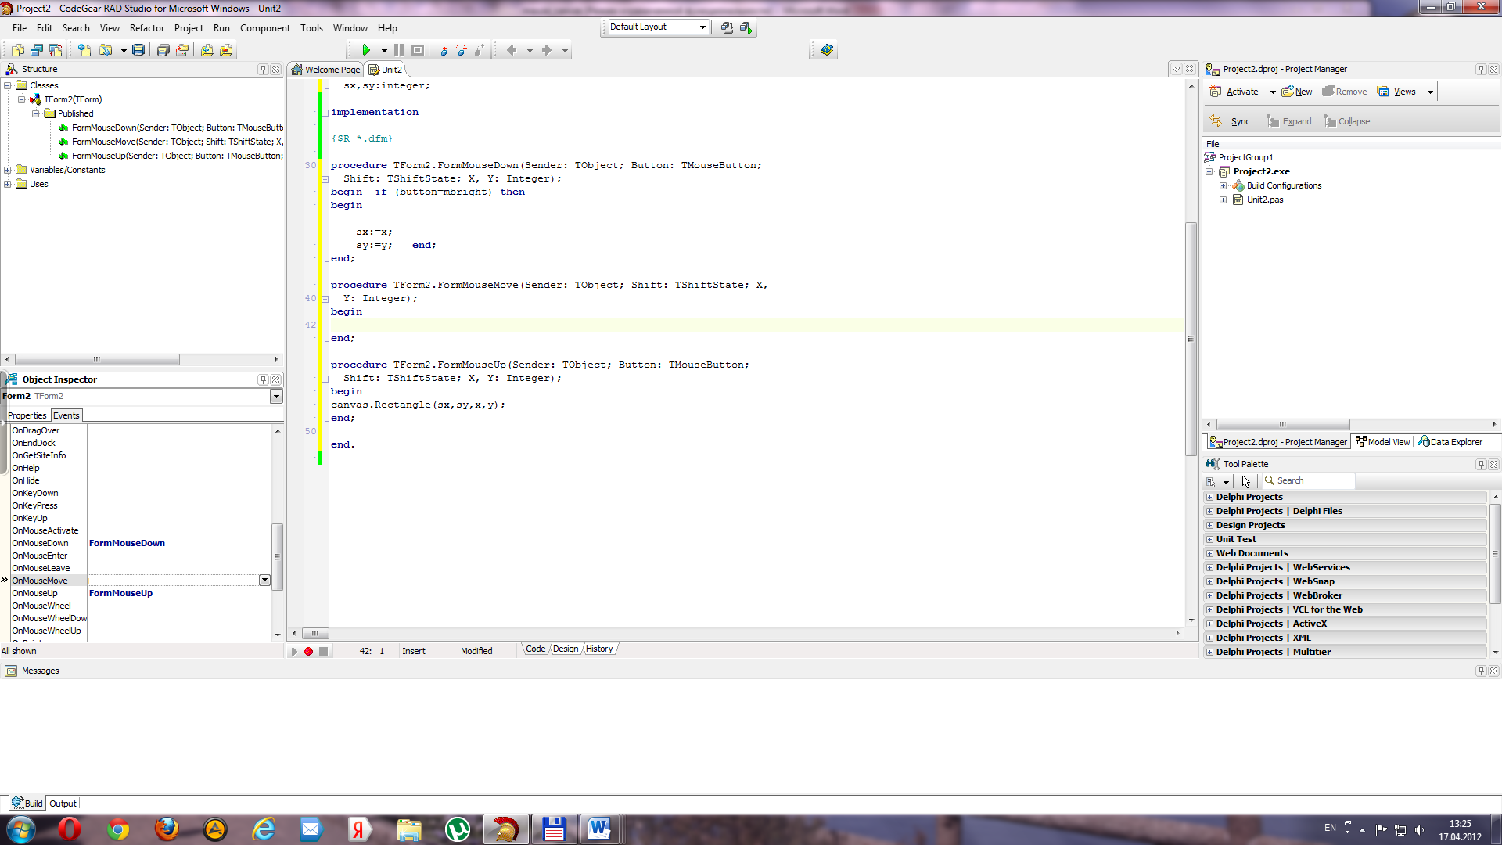Run the program with green arrow
This screenshot has width=1502, height=845.
coord(365,50)
